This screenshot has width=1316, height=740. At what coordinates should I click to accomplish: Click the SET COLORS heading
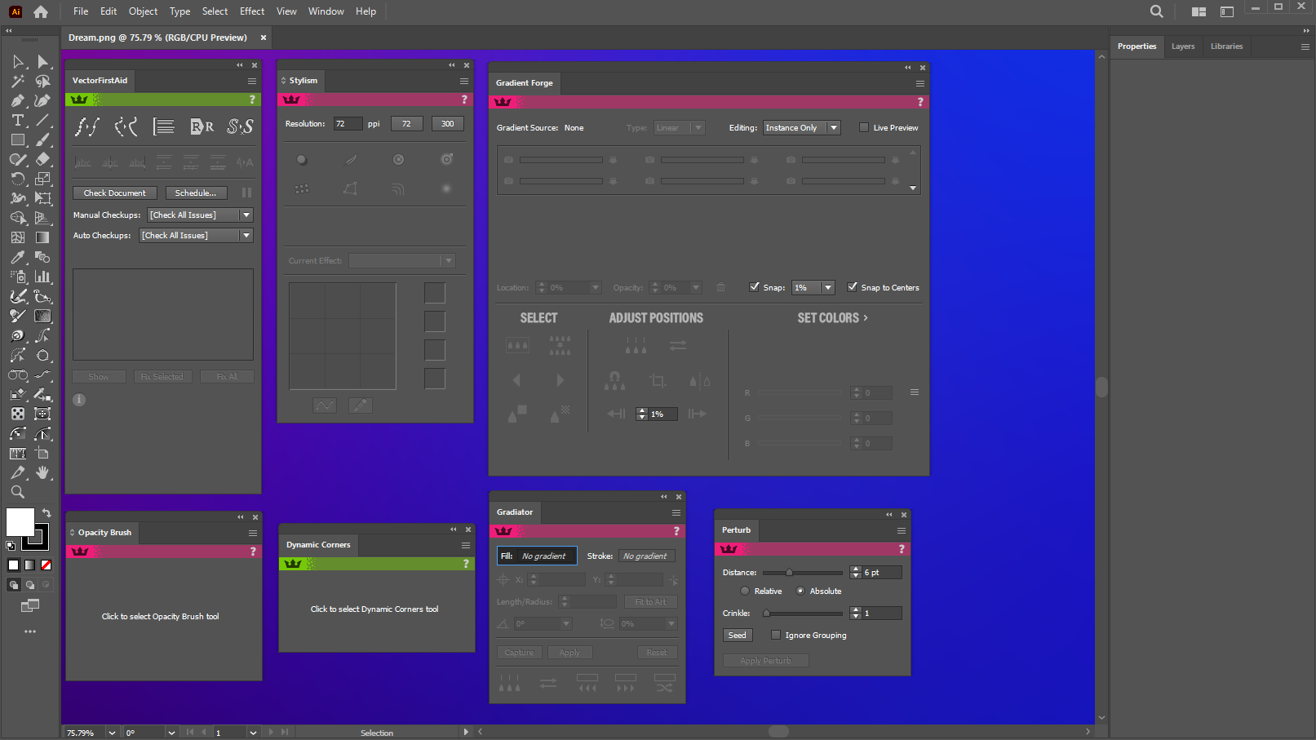pos(832,318)
